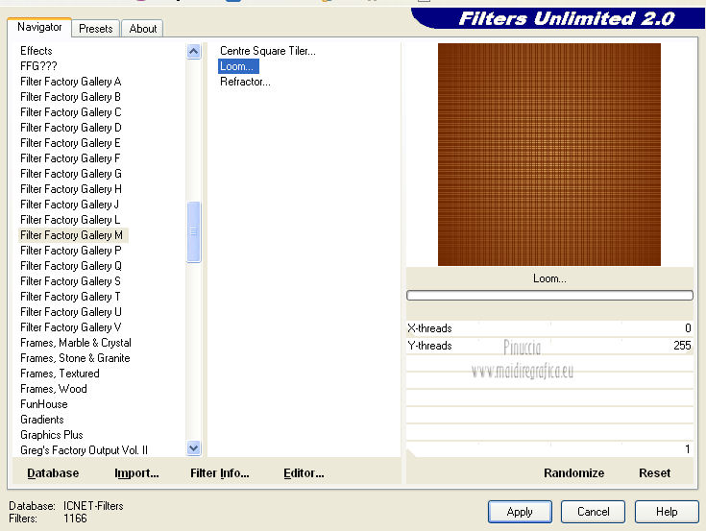Click the Import... button

tap(136, 473)
